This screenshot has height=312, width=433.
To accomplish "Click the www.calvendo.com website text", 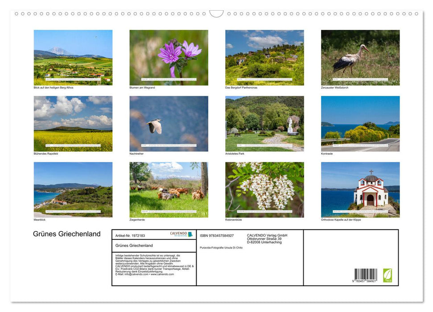I will point(162,274).
